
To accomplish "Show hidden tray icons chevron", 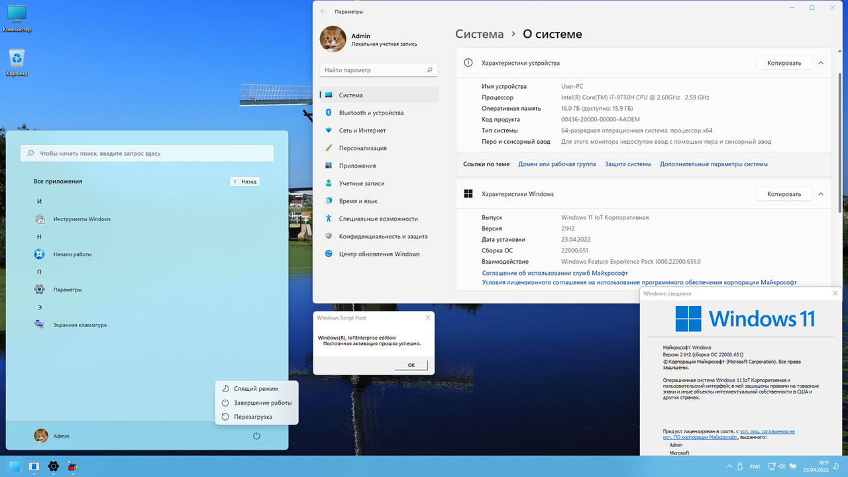I will point(729,466).
